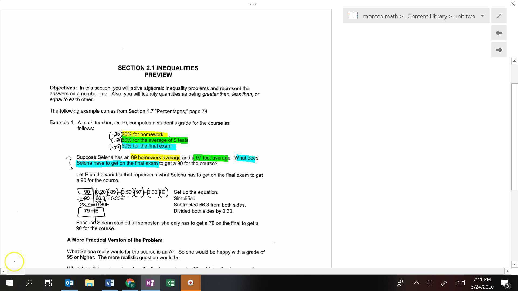The width and height of the screenshot is (518, 291).
Task: Open the OneNote icon in the taskbar
Action: coord(150,283)
